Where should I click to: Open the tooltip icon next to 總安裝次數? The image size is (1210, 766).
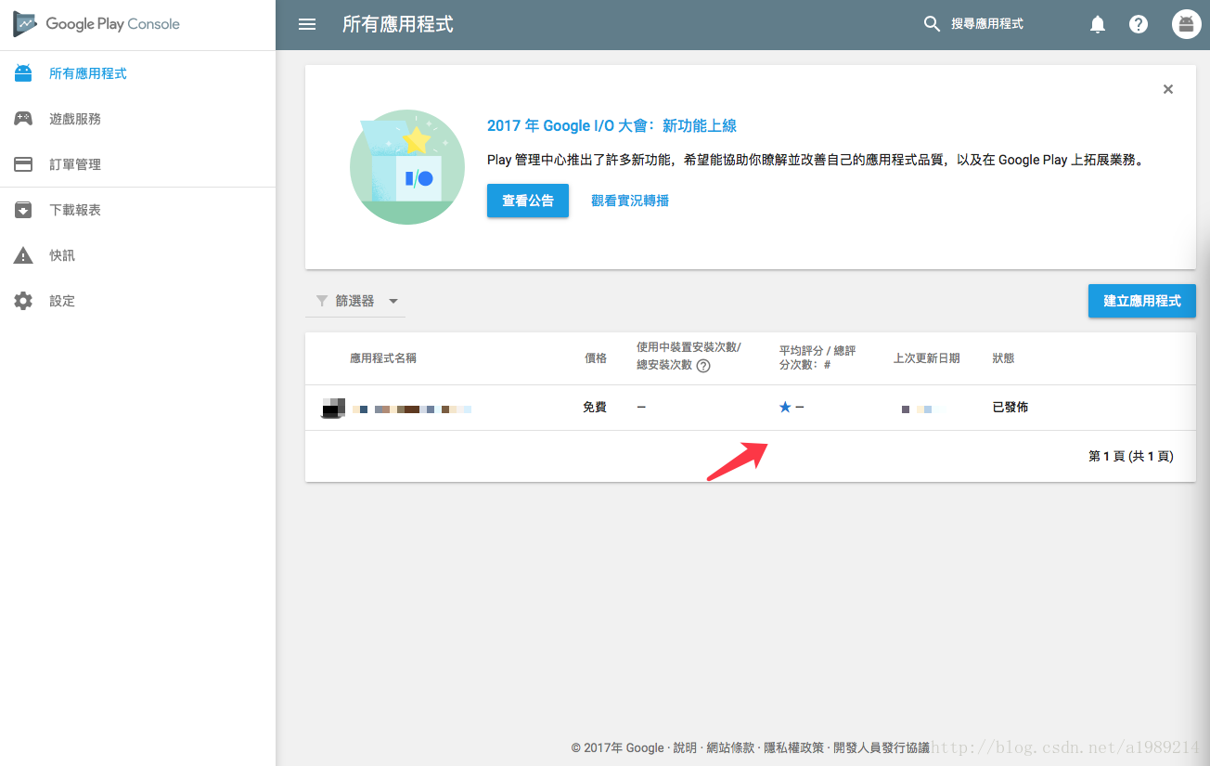click(x=704, y=366)
